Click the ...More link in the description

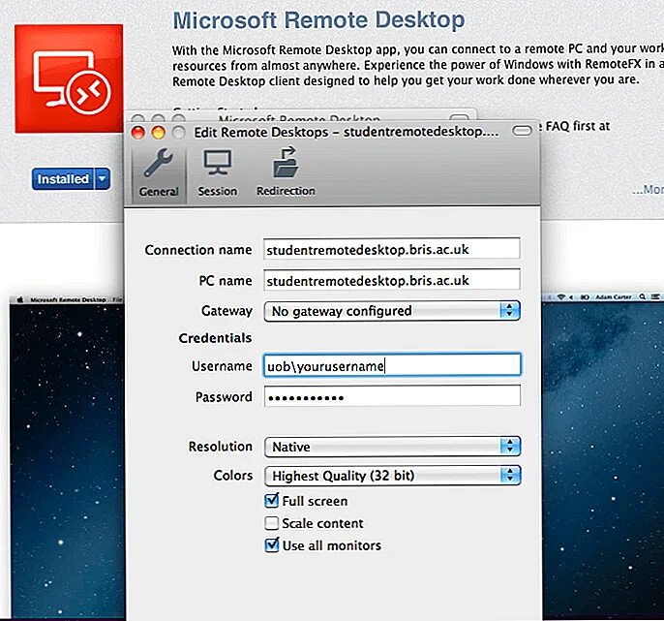click(648, 190)
